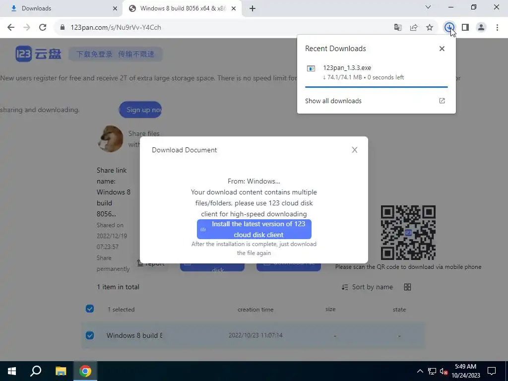Viewport: 508px width, 381px height.
Task: Open network status in the system tray
Action: click(432, 371)
